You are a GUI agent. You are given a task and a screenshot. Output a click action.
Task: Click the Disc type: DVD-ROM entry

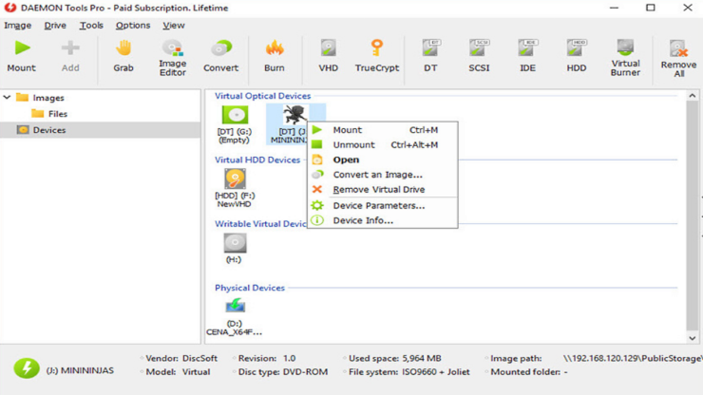[x=280, y=371]
